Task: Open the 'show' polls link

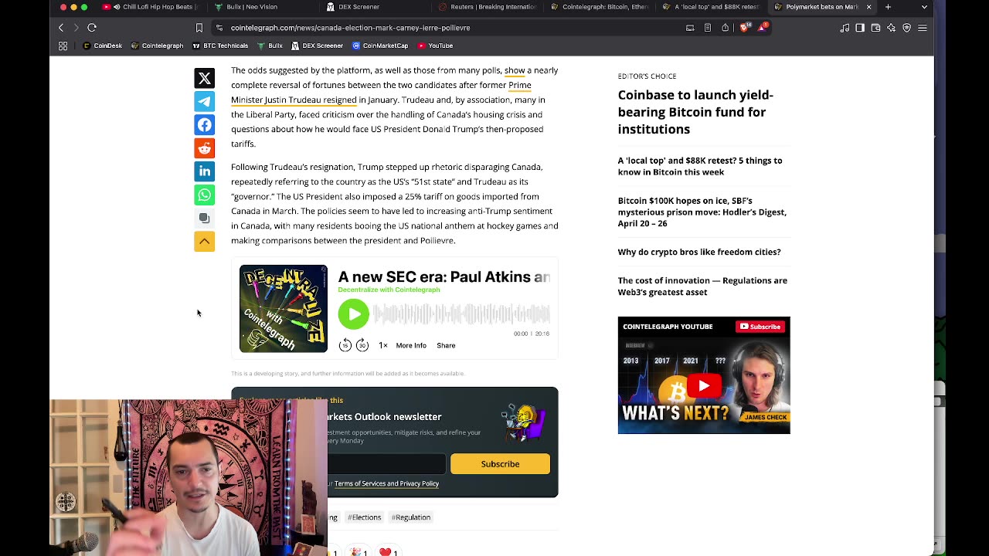Action: (x=515, y=70)
